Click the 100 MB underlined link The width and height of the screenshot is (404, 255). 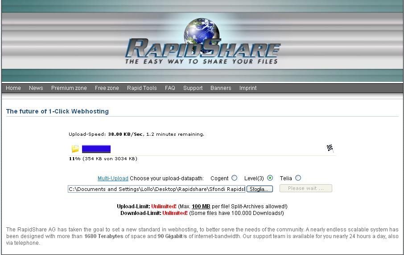tap(201, 206)
